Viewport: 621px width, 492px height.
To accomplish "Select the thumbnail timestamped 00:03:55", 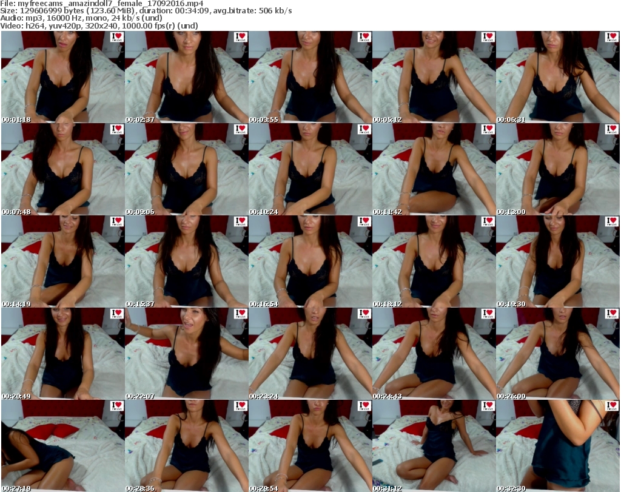I will click(310, 77).
